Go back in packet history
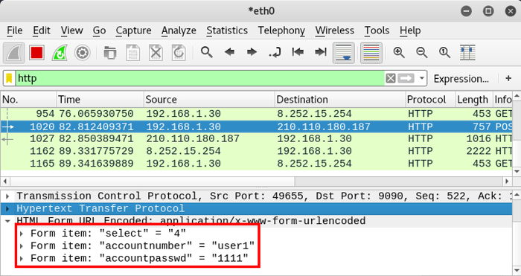Viewport: 521px width, 276px height. click(x=229, y=52)
